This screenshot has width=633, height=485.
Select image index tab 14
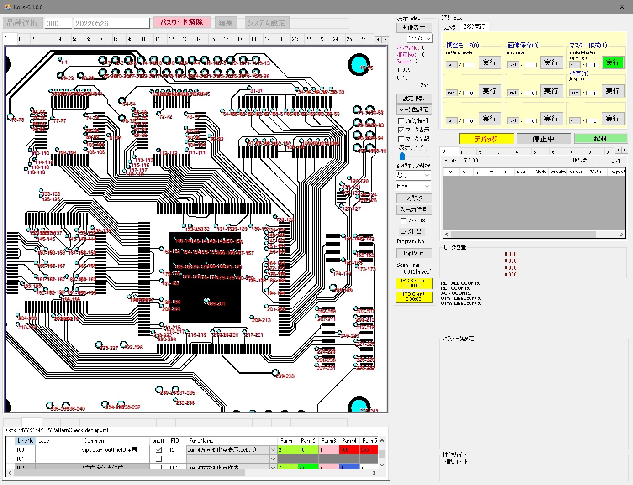(199, 39)
